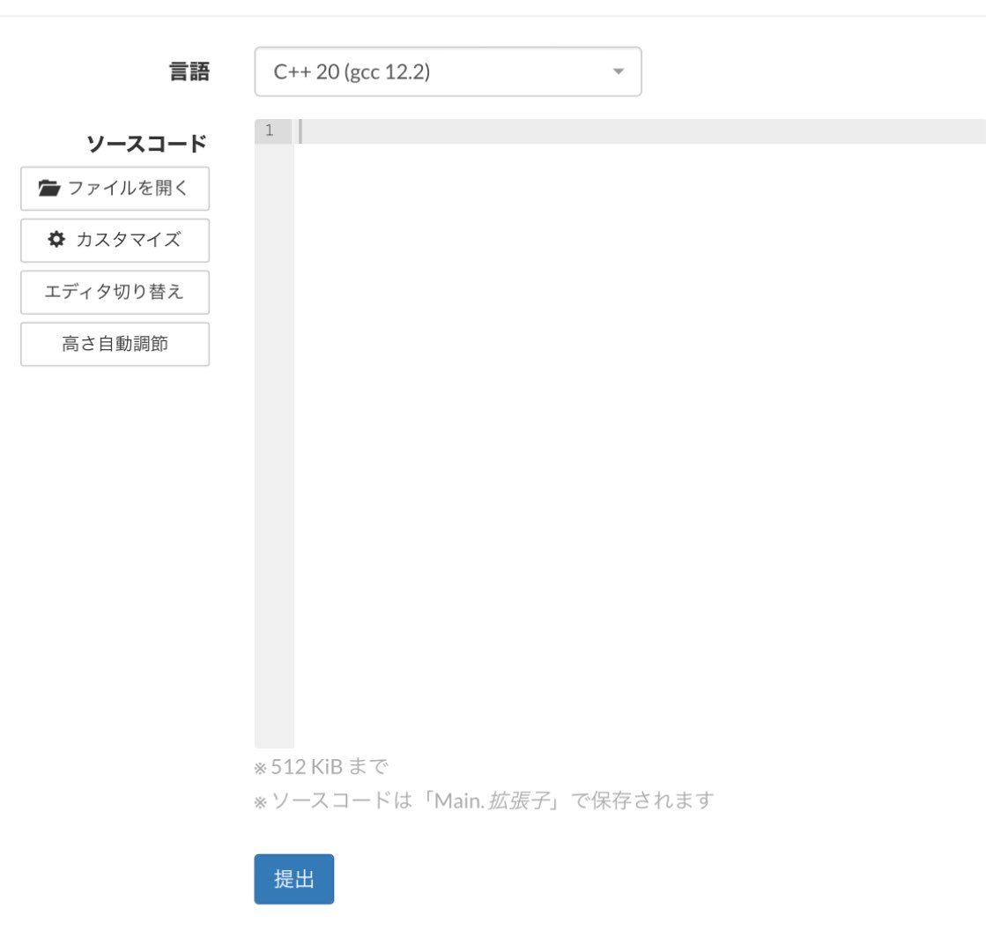Viewport: 986px width, 931px height.
Task: Click the 512 KiB まで note
Action: click(x=322, y=767)
